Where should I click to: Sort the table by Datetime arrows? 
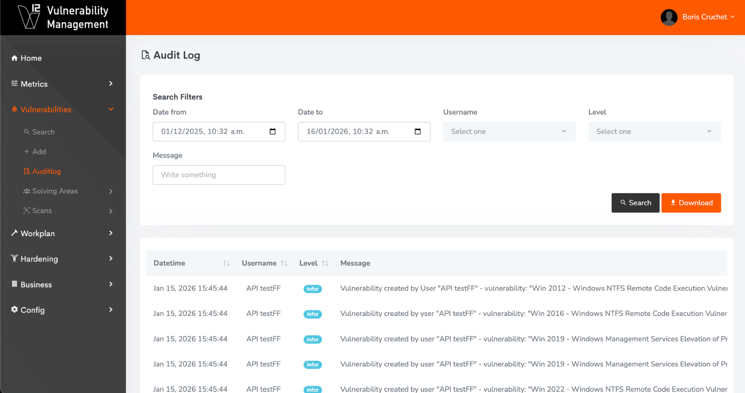coord(226,263)
